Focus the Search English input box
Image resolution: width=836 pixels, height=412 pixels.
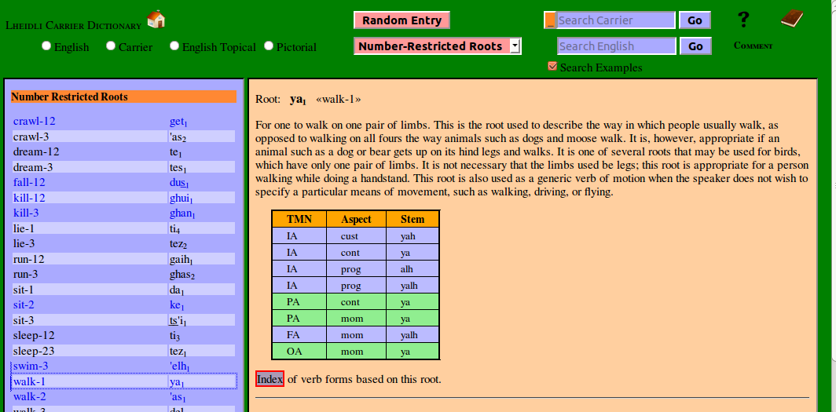pyautogui.click(x=615, y=46)
